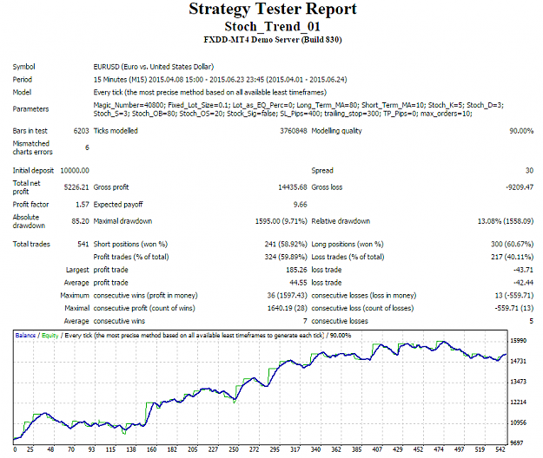Image resolution: width=543 pixels, height=458 pixels.
Task: Click the Period value starting '15 Minutes (M15)'
Action: click(220, 80)
